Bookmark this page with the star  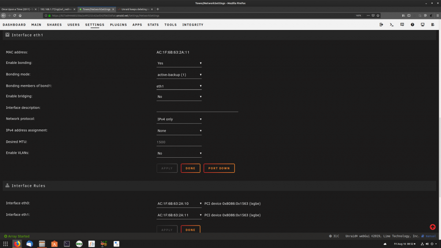pos(378,15)
